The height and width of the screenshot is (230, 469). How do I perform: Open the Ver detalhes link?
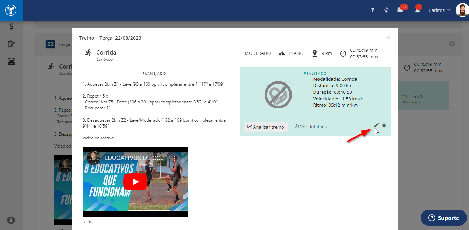pyautogui.click(x=310, y=127)
